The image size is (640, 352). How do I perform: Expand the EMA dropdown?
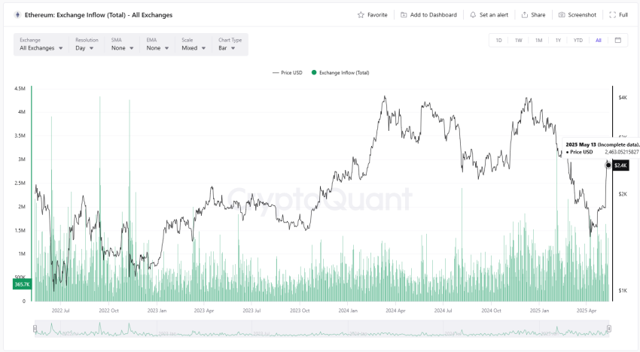tap(158, 48)
